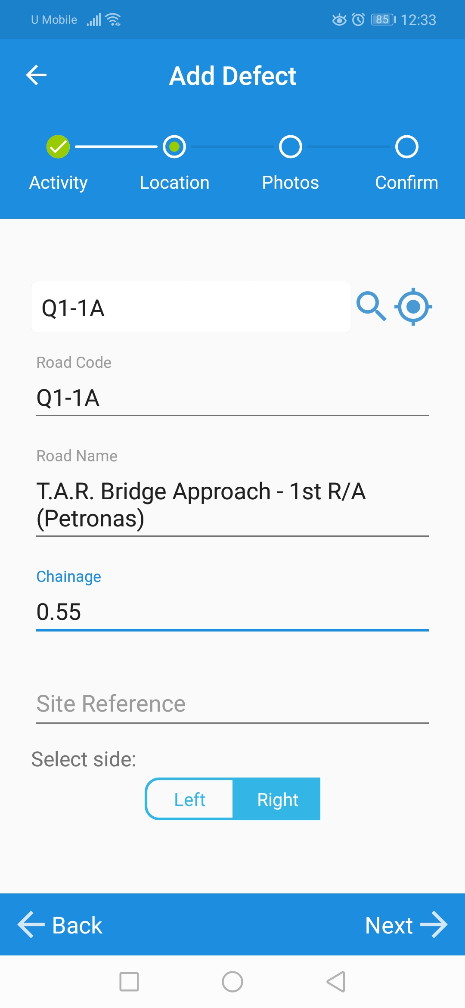Tap the GPS locate icon

click(x=413, y=306)
